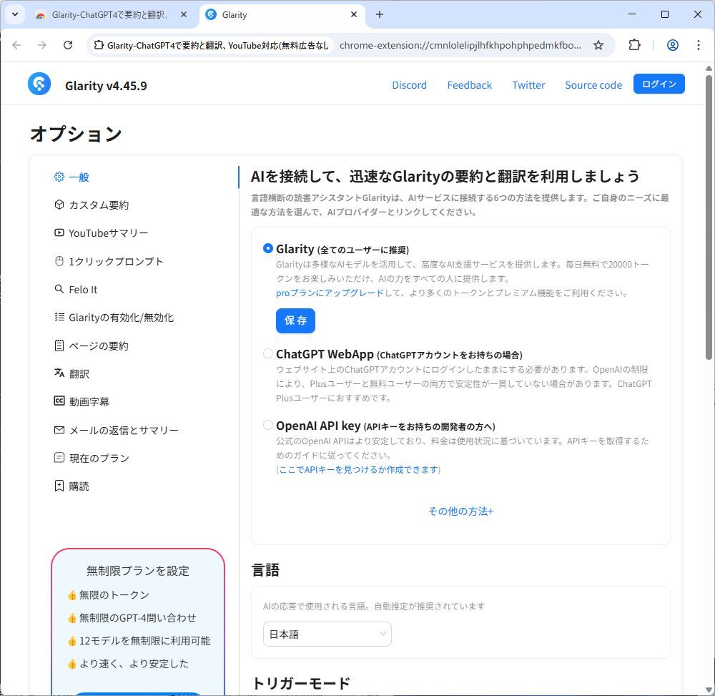Follow the proプランにアップグレード link

click(x=330, y=293)
